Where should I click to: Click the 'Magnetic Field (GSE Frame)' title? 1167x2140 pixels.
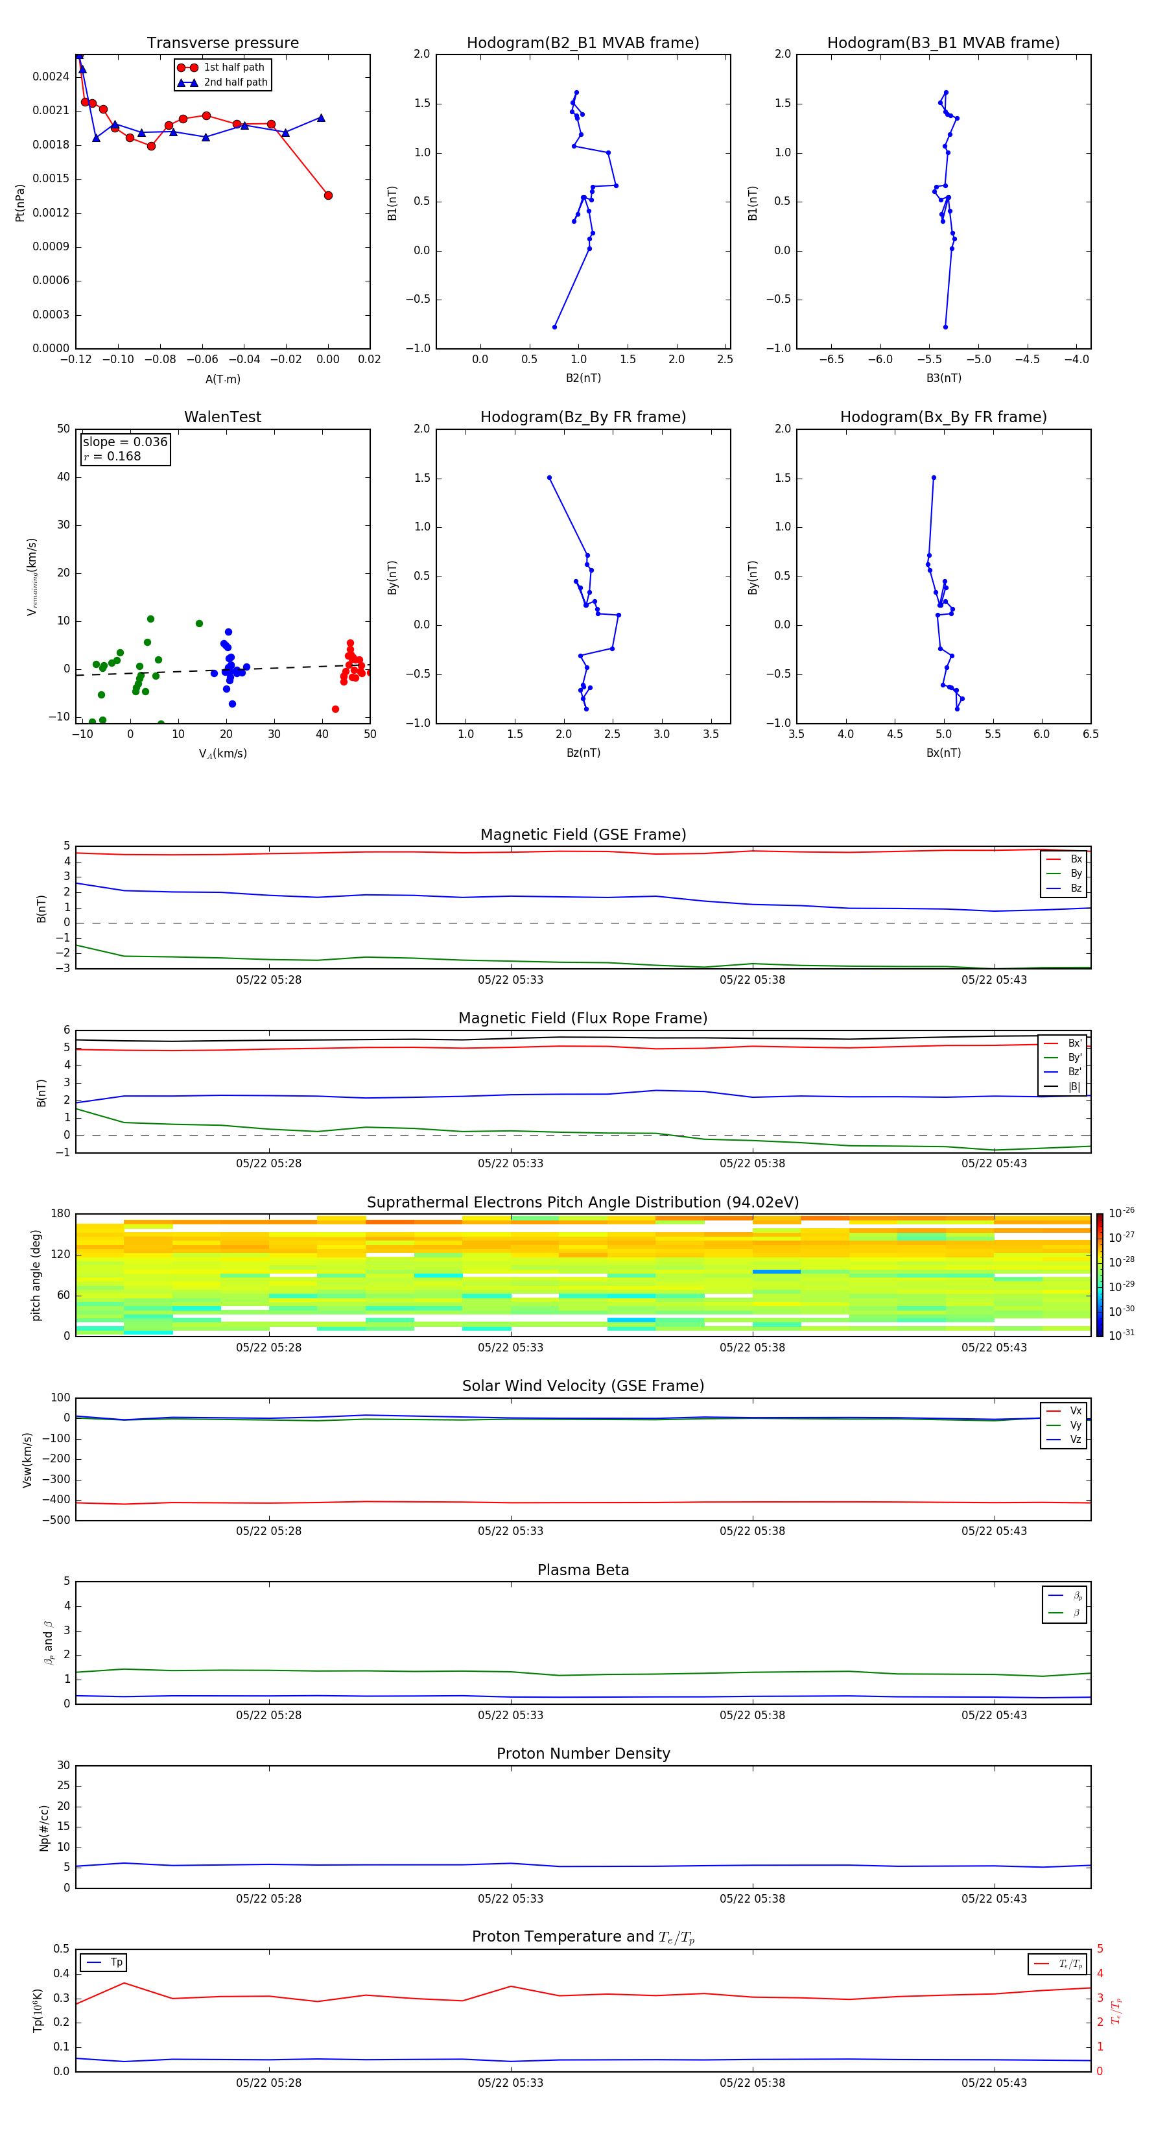click(583, 835)
